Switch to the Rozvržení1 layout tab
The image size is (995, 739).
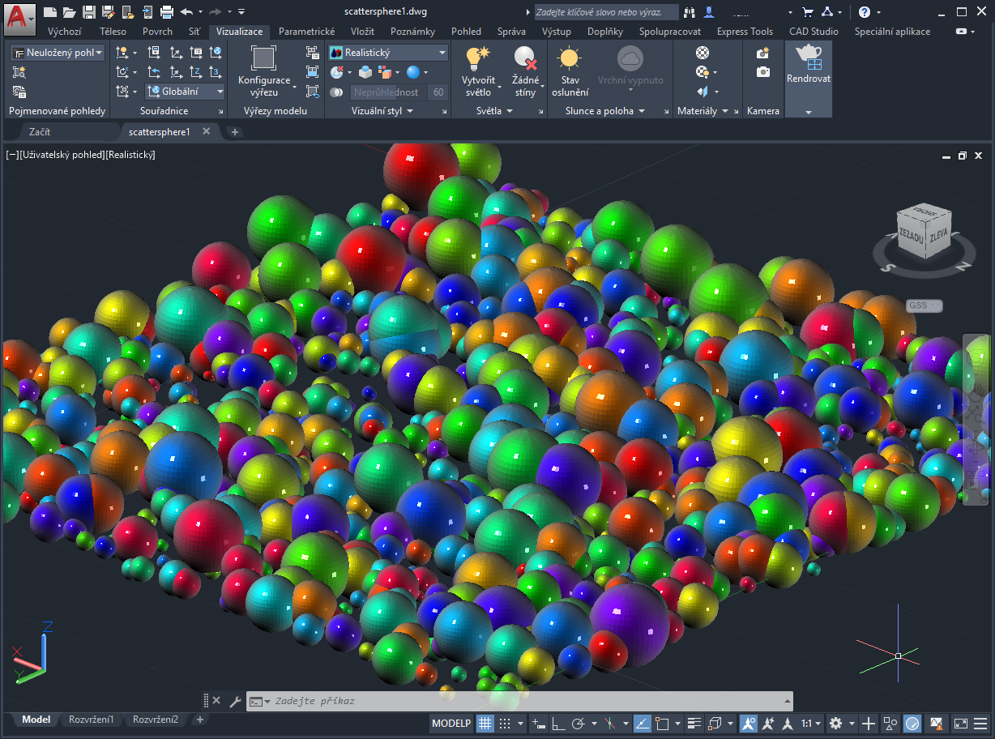tap(91, 720)
